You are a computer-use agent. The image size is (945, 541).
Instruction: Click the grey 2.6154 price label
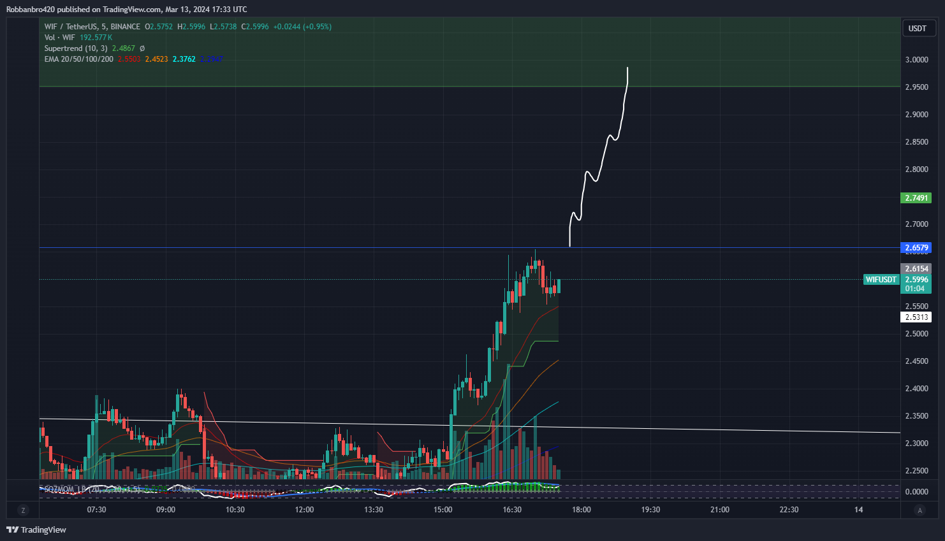coord(916,269)
